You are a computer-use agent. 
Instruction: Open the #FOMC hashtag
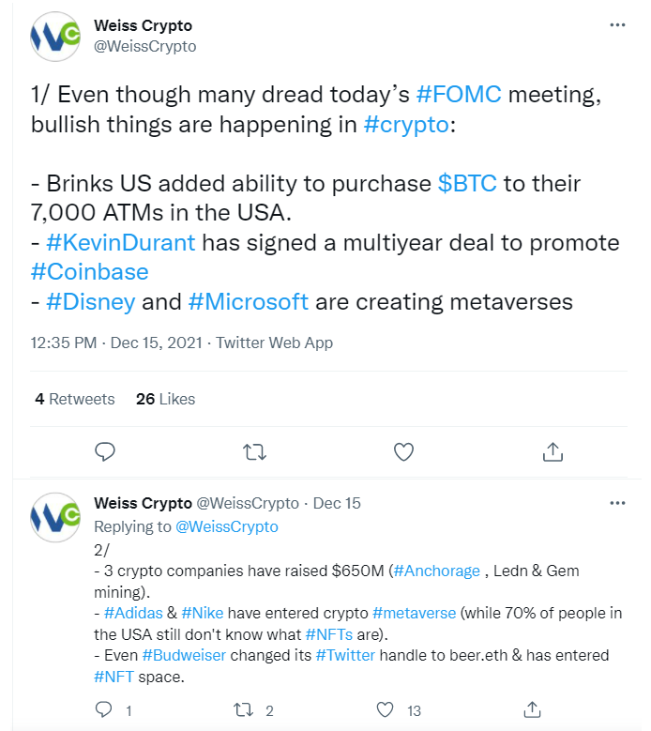click(459, 95)
